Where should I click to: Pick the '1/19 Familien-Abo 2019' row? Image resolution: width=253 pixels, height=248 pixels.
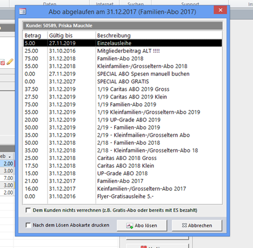[x=123, y=104]
